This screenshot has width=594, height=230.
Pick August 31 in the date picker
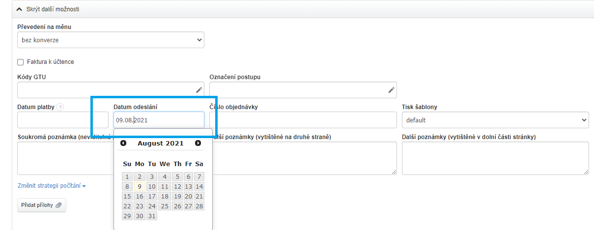pos(152,216)
